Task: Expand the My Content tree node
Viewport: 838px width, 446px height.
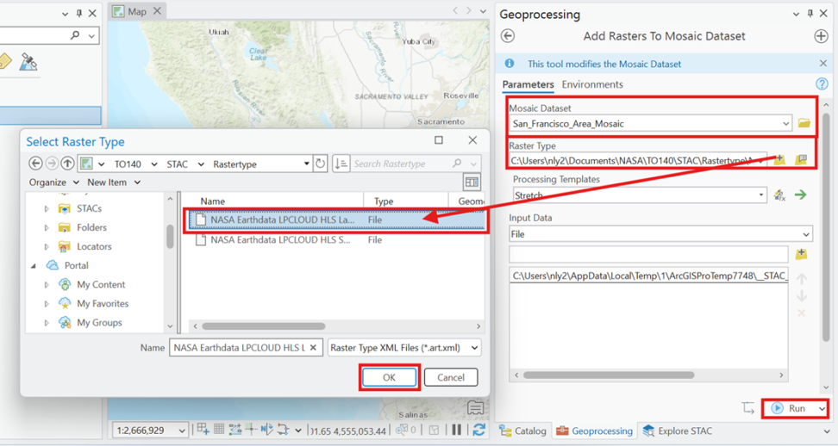Action: tap(47, 285)
